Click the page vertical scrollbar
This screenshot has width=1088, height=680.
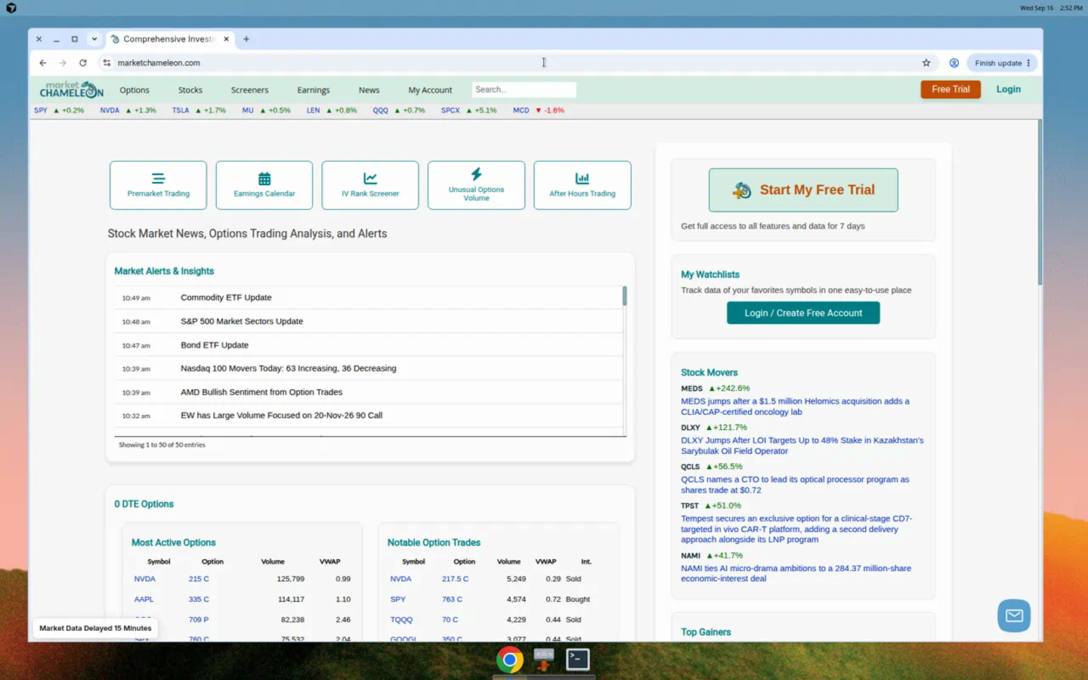[x=1040, y=202]
